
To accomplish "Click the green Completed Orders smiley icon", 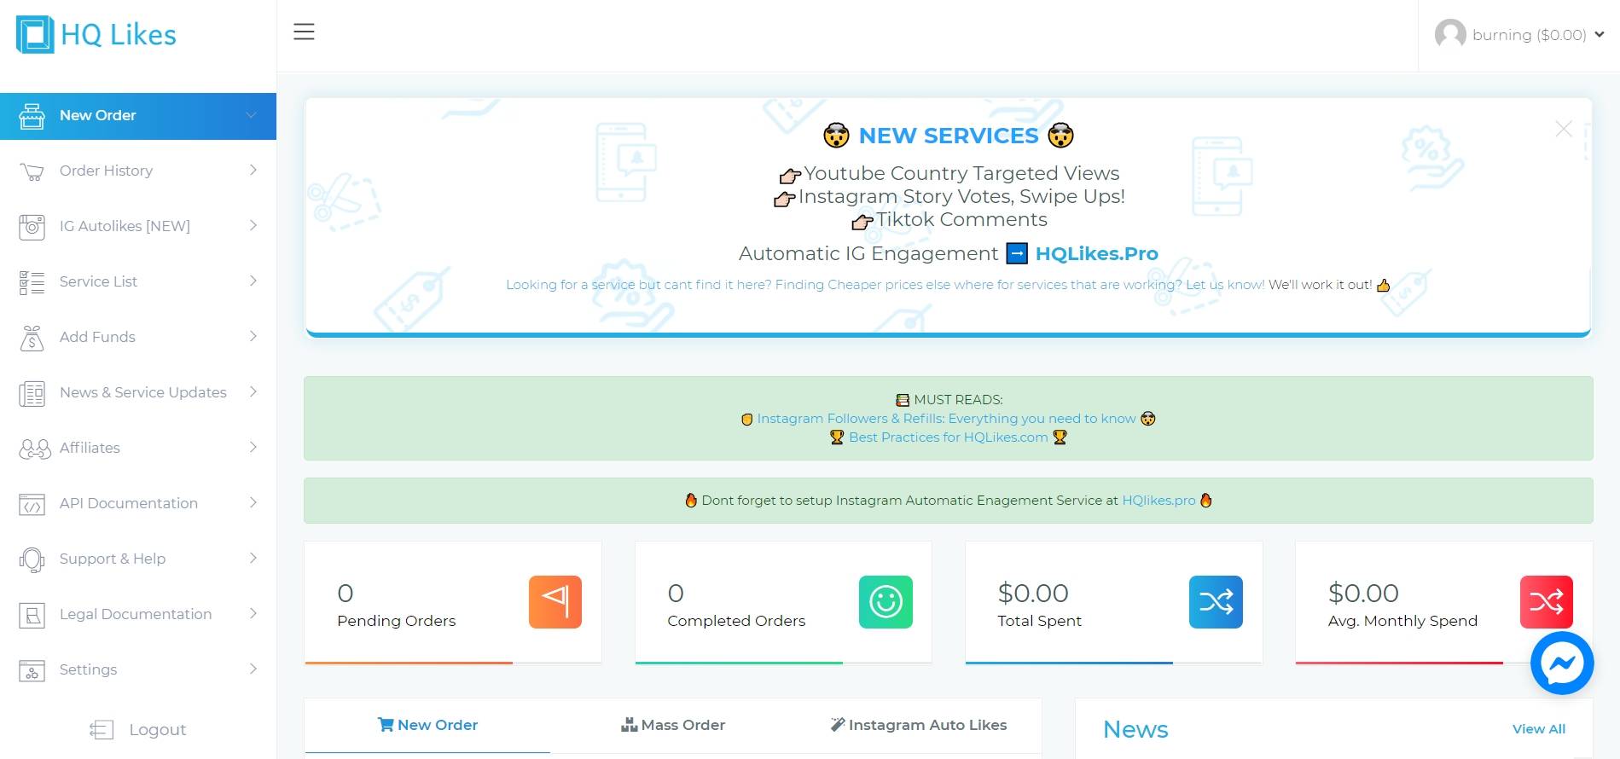I will click(x=885, y=602).
